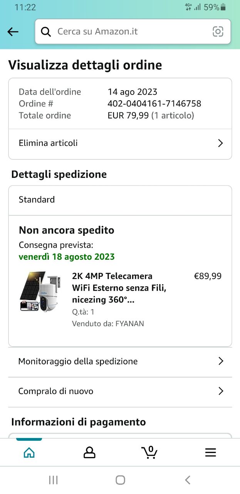This screenshot has height=494, width=240.
Task: Open the account profile icon
Action: click(x=89, y=452)
